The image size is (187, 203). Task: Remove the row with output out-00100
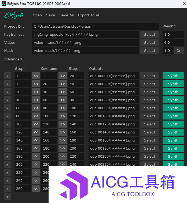7,116
